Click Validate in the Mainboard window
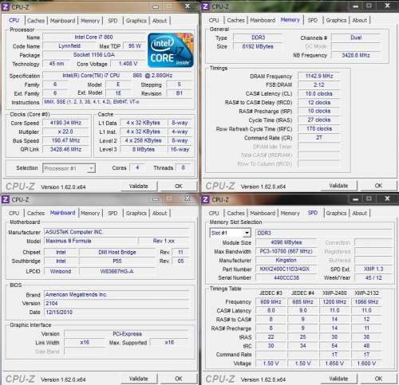Image resolution: width=399 pixels, height=385 pixels. coord(139,379)
